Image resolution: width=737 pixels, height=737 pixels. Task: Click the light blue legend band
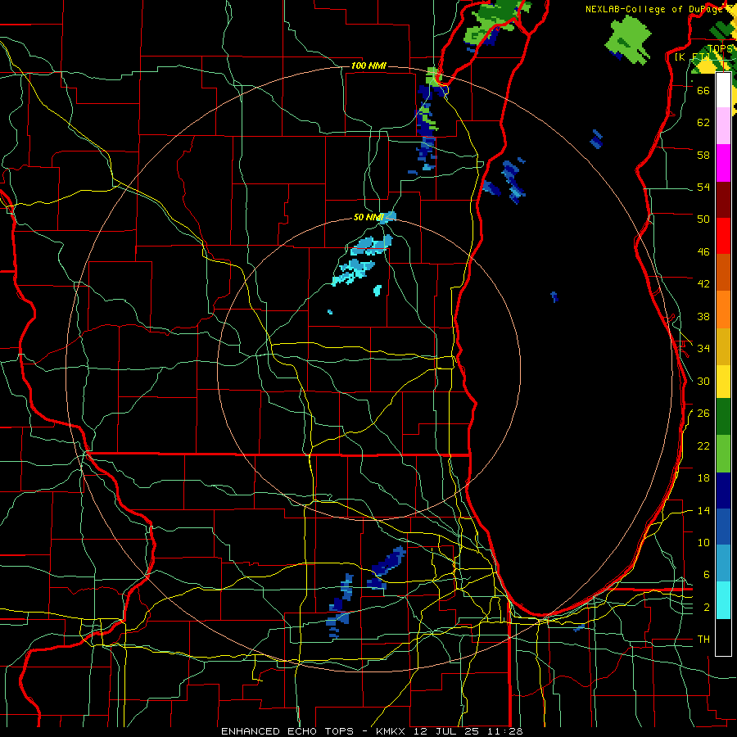[723, 563]
